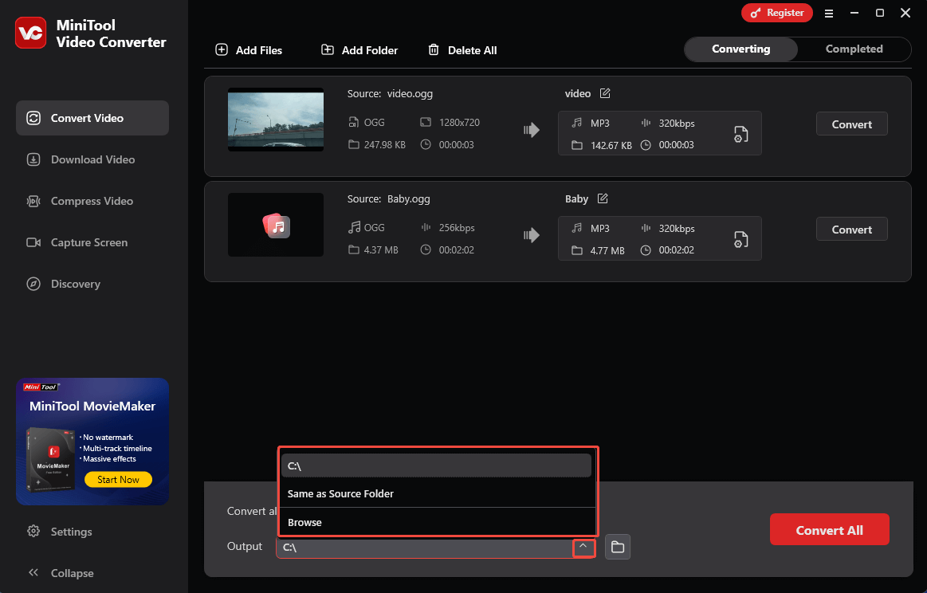Click the 1280x720 resolution value
The width and height of the screenshot is (927, 593).
(459, 123)
